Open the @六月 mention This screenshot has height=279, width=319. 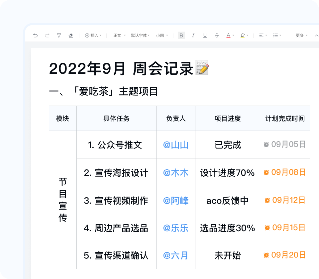click(175, 256)
